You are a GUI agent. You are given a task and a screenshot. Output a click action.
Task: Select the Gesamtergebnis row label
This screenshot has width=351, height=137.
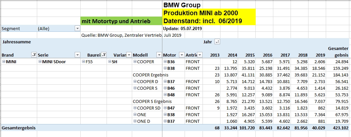tap(19, 127)
